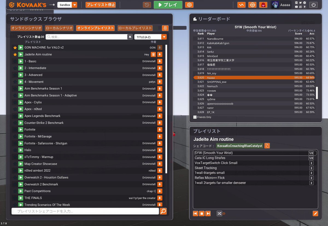Play the 1 - Basic playlist

(x=21, y=61)
